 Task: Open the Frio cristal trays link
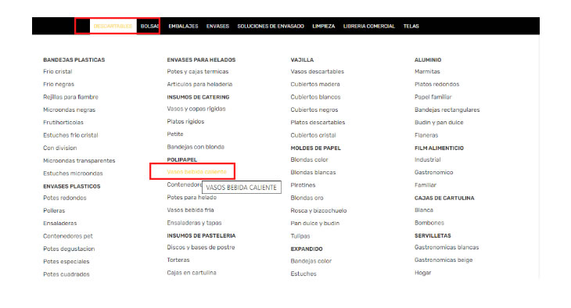[58, 71]
